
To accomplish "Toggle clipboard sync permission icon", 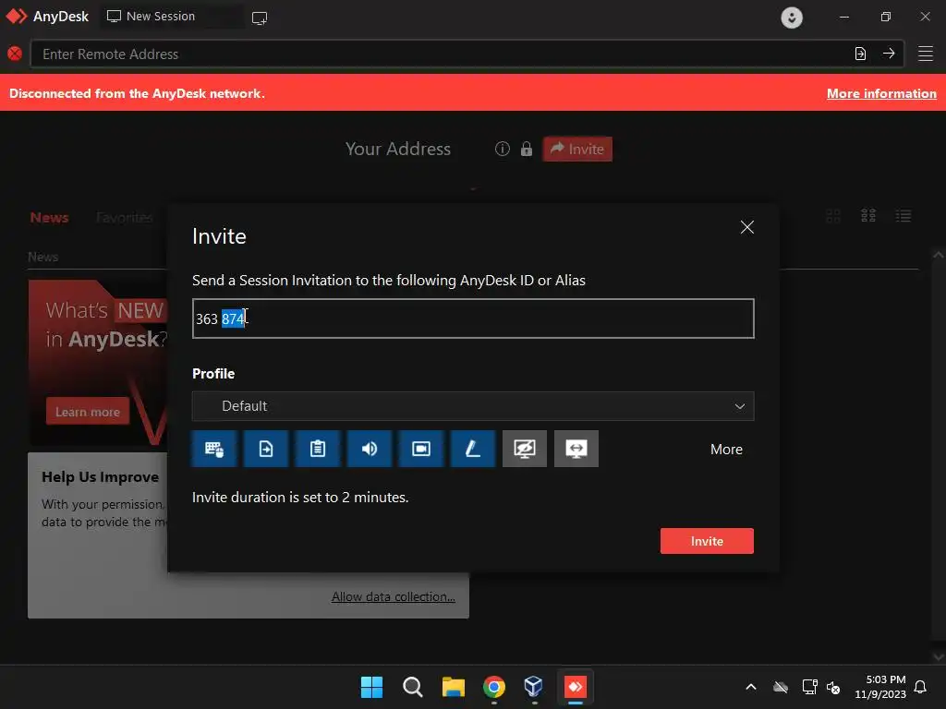I will [318, 449].
